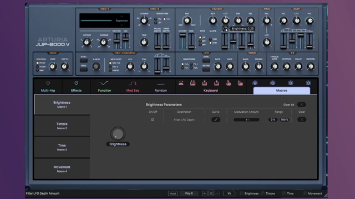This screenshot has height=199, width=355.
Task: Click the first Macro knob icon above Macros tab
Action: pos(255,83)
